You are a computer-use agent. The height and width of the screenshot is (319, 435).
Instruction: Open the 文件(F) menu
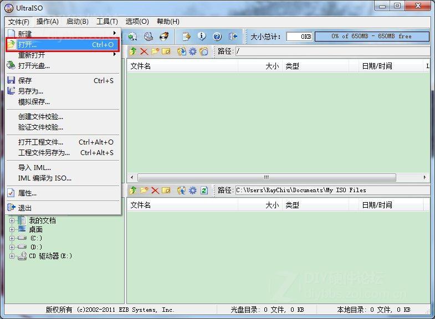coord(19,22)
